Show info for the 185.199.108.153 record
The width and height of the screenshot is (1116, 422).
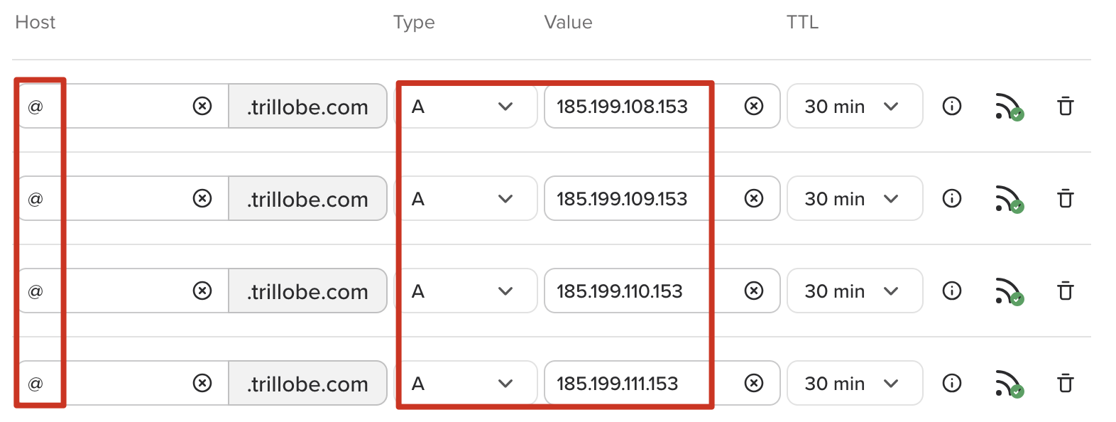tap(951, 107)
